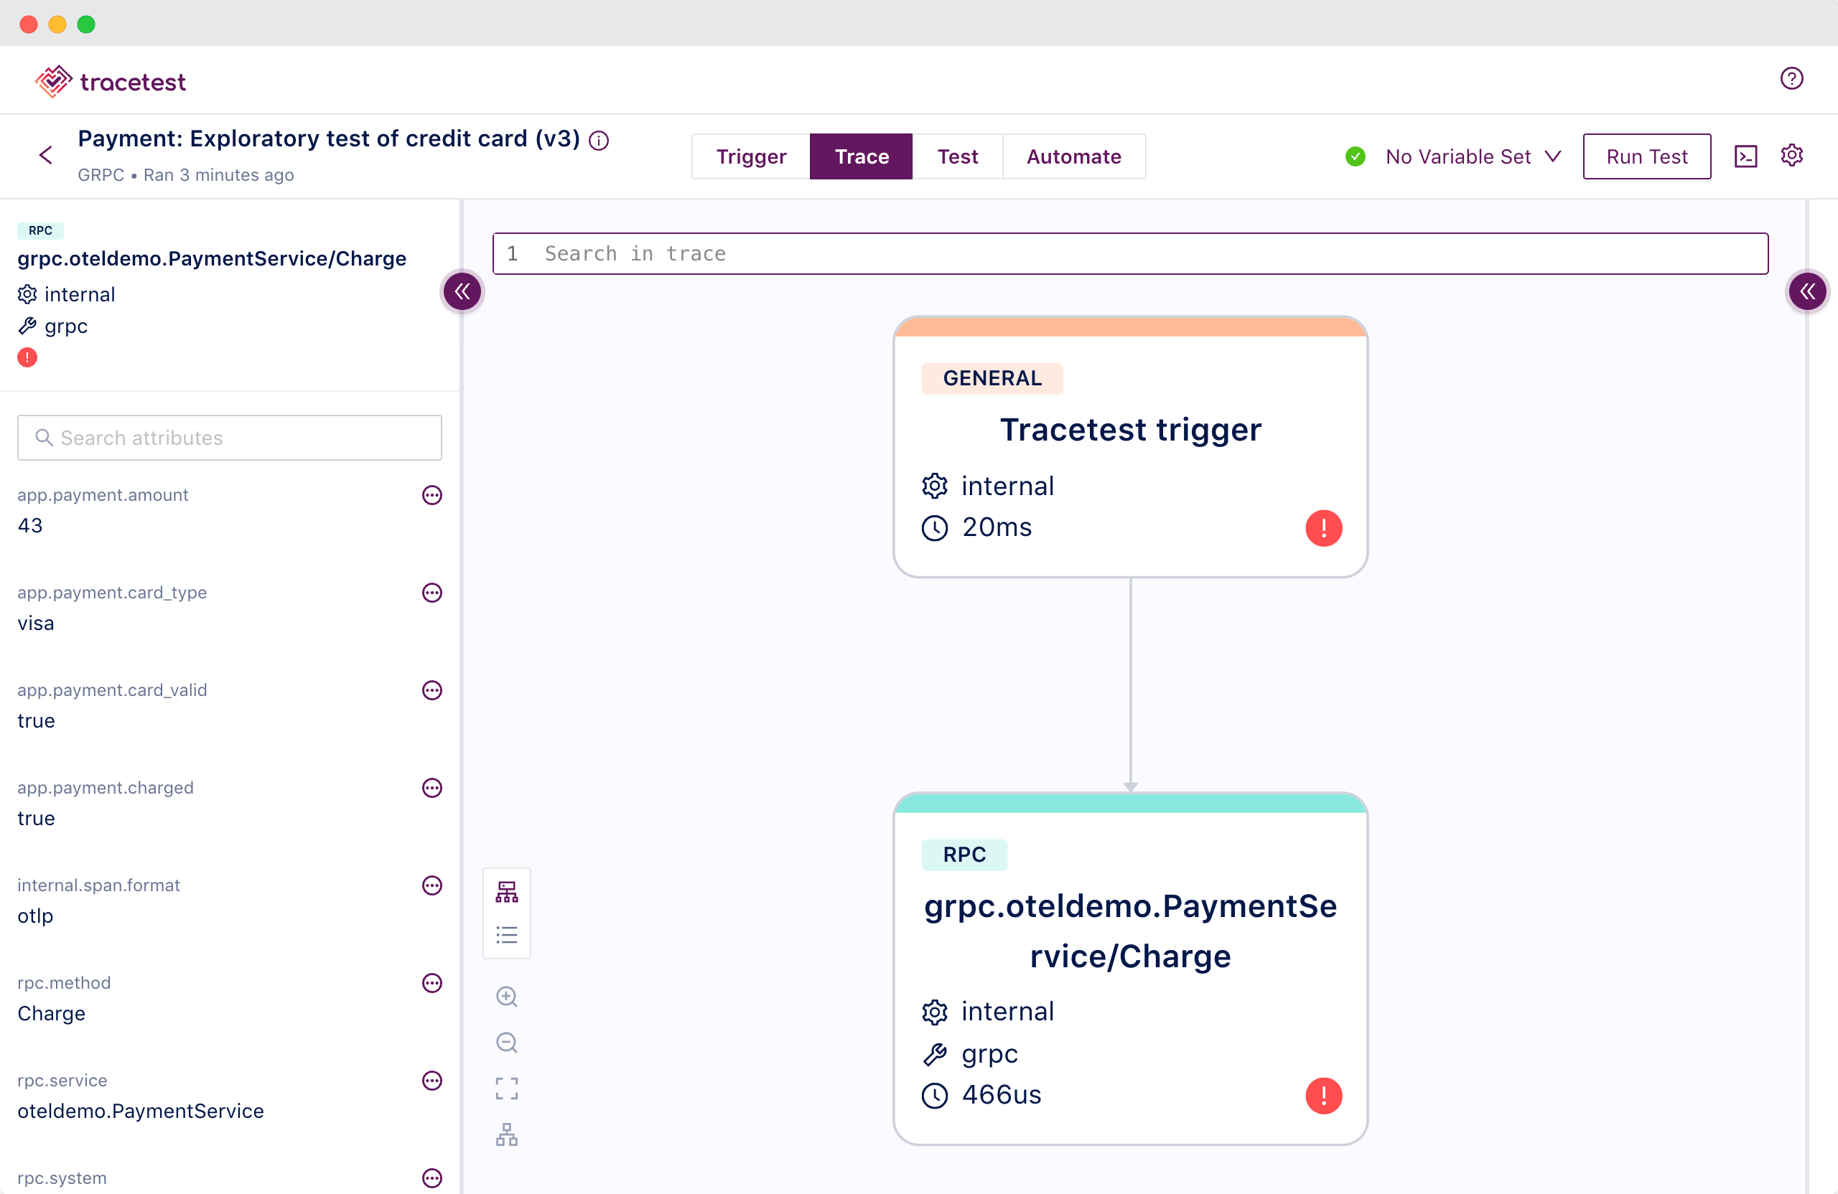The height and width of the screenshot is (1194, 1838).
Task: Click the RPC badge on span card
Action: tap(964, 855)
